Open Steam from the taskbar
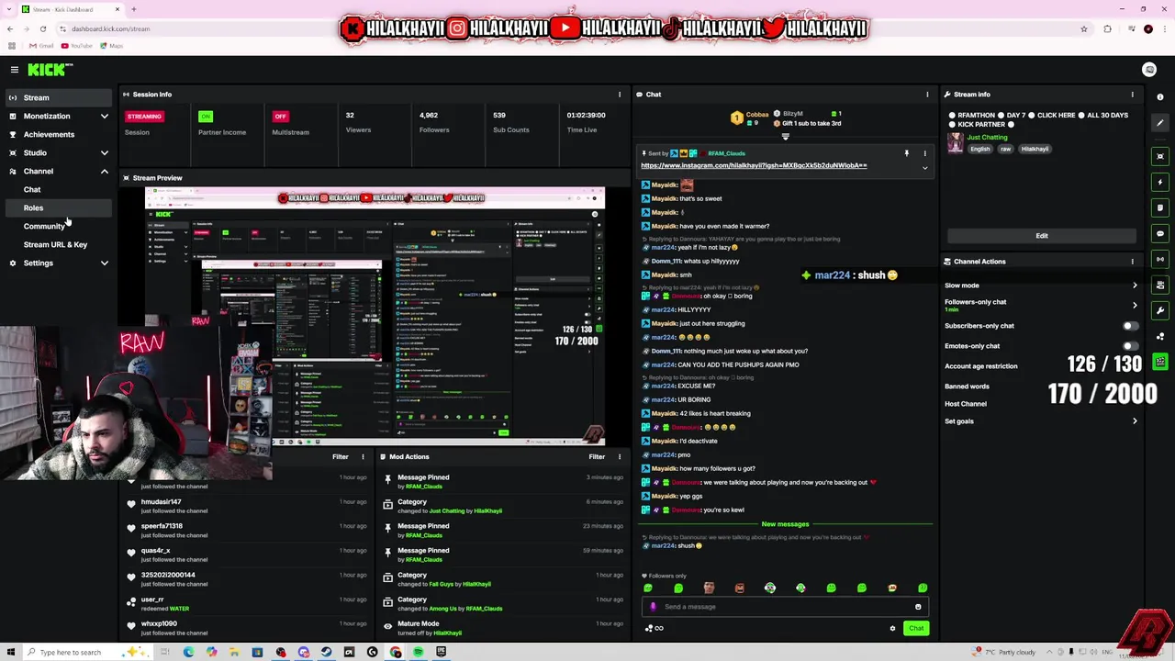 tap(326, 652)
